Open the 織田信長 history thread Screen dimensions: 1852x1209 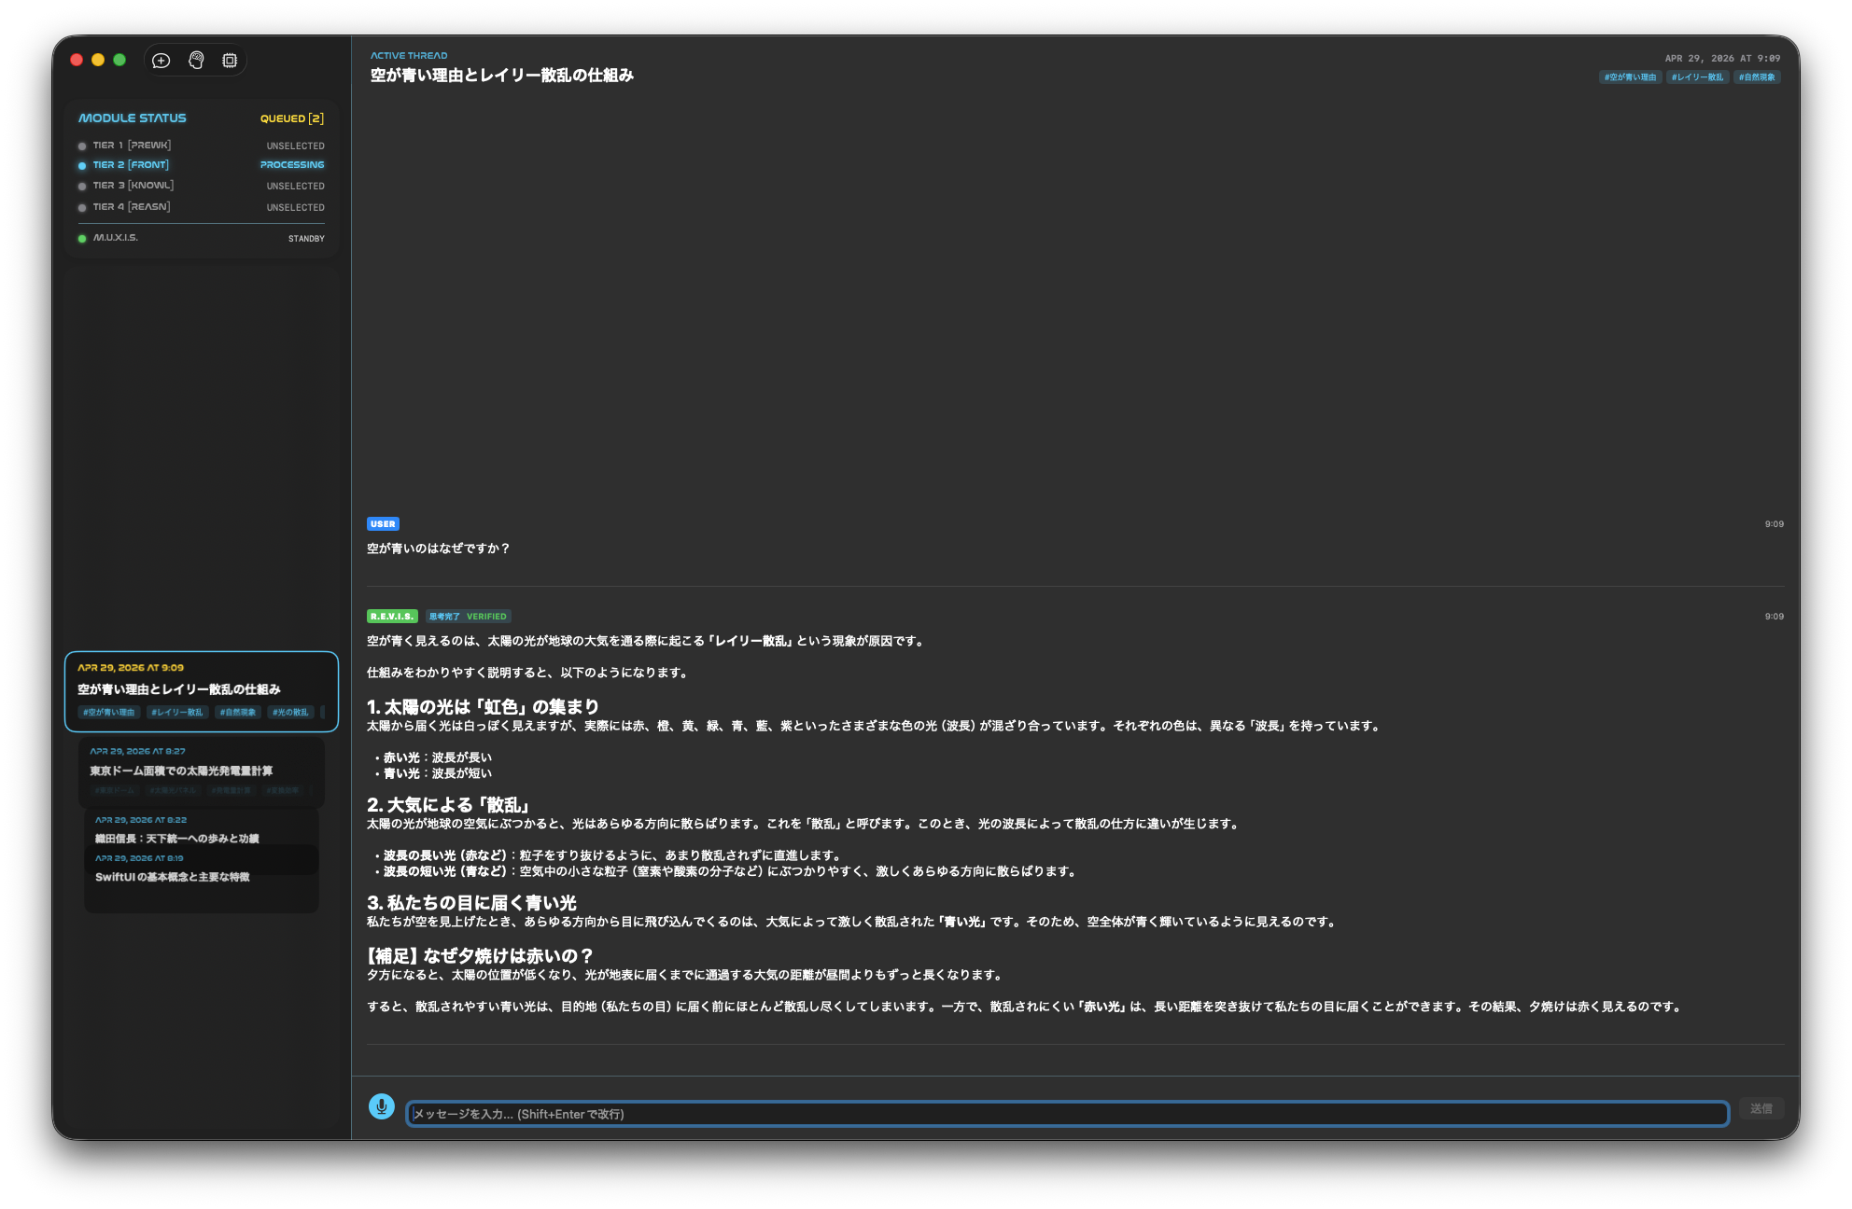176,838
